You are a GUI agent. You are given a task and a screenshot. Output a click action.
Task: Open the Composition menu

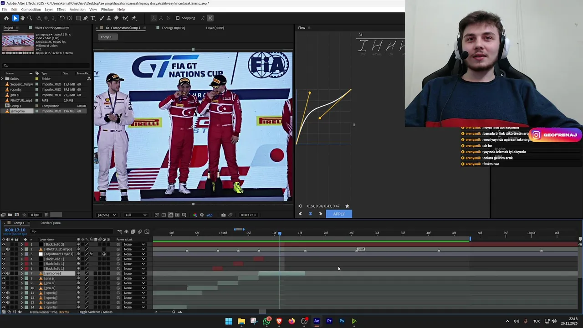click(x=31, y=10)
